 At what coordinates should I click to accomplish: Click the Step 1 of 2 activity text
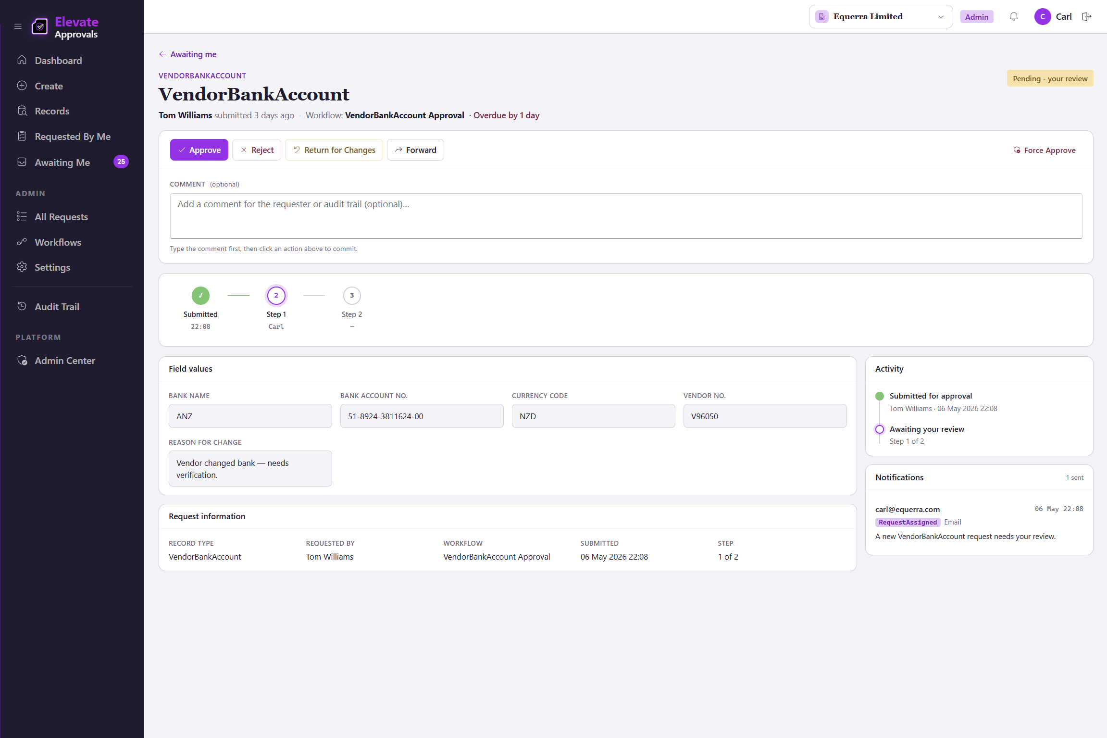pyautogui.click(x=907, y=441)
